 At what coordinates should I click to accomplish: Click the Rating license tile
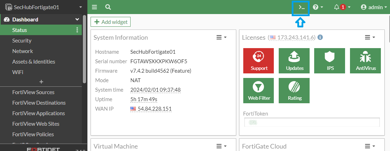click(294, 91)
